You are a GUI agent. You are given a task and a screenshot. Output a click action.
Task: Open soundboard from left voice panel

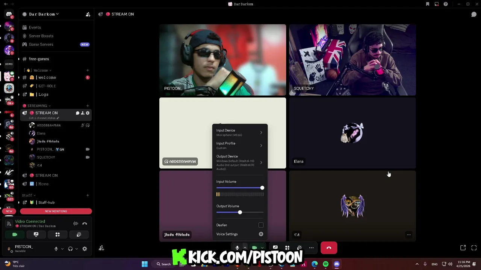[79, 234]
